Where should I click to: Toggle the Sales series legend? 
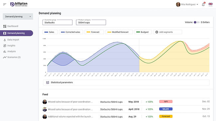[x=50, y=32]
